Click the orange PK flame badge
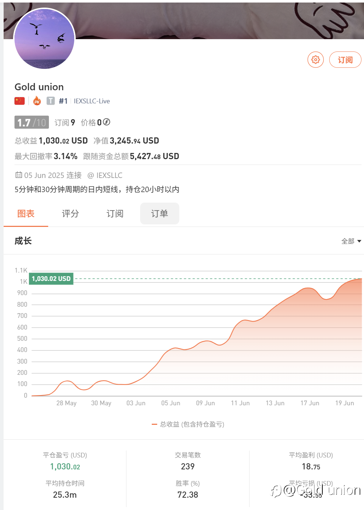This screenshot has width=364, height=510. (37, 101)
